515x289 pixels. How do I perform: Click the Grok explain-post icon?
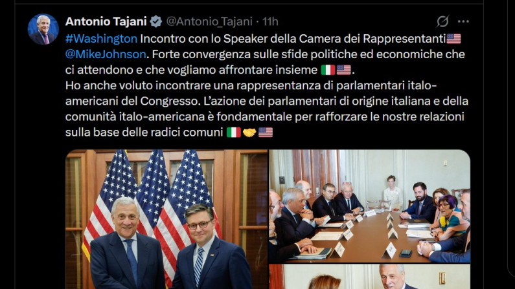(442, 21)
